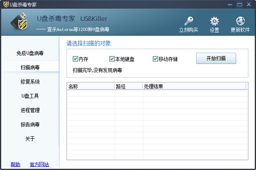Click the 请选择扫描的对象 heading

pyautogui.click(x=89, y=43)
